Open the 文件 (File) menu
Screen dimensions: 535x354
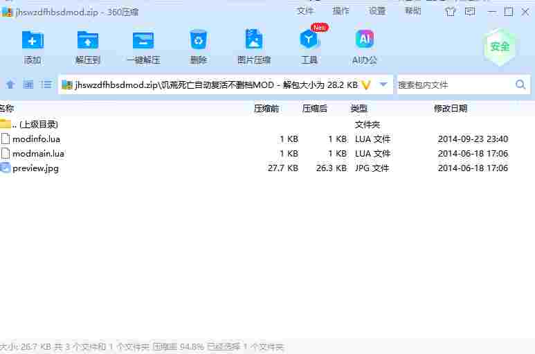[x=305, y=11]
